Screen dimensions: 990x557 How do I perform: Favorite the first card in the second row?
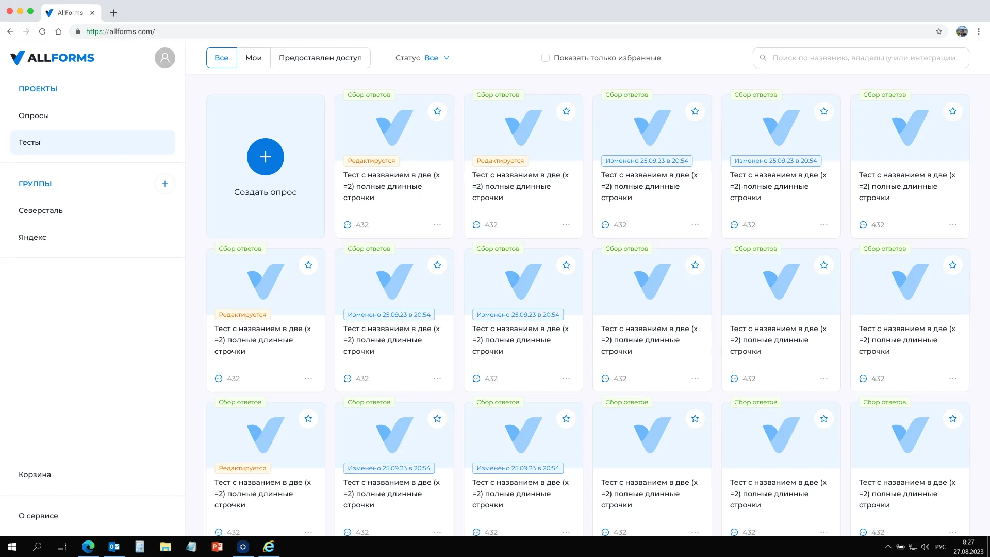pyautogui.click(x=308, y=265)
